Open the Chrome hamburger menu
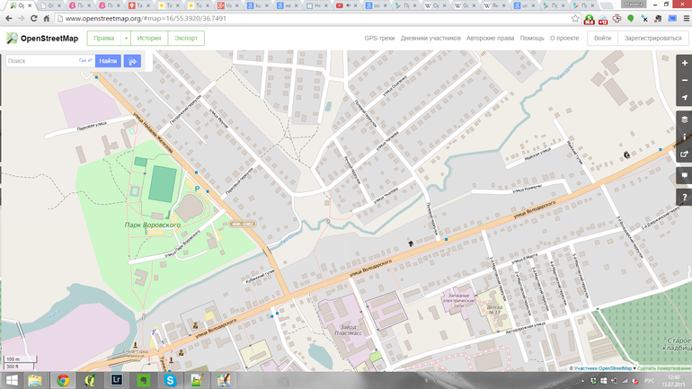692x389 pixels. click(x=682, y=18)
